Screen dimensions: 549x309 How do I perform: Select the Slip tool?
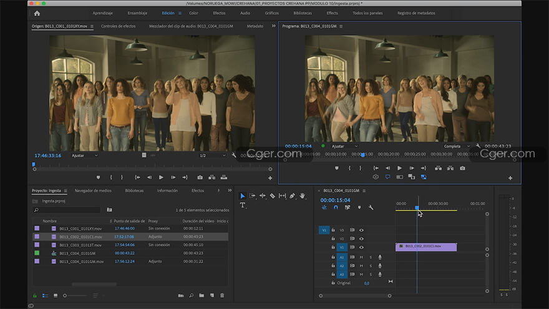[282, 196]
